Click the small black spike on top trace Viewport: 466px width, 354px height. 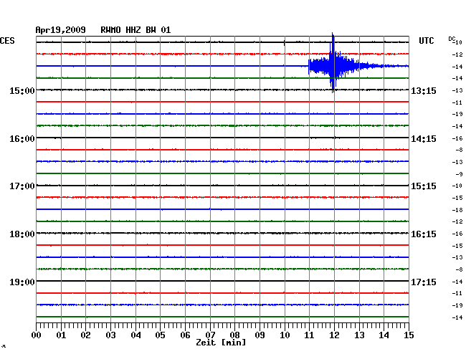pyautogui.click(x=285, y=43)
